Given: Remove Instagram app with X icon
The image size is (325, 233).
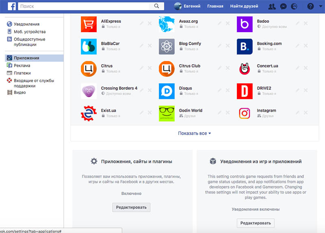Looking at the screenshot, I should [305, 113].
